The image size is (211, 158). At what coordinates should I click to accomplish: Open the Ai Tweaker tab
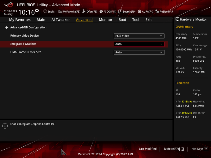[x=61, y=20]
